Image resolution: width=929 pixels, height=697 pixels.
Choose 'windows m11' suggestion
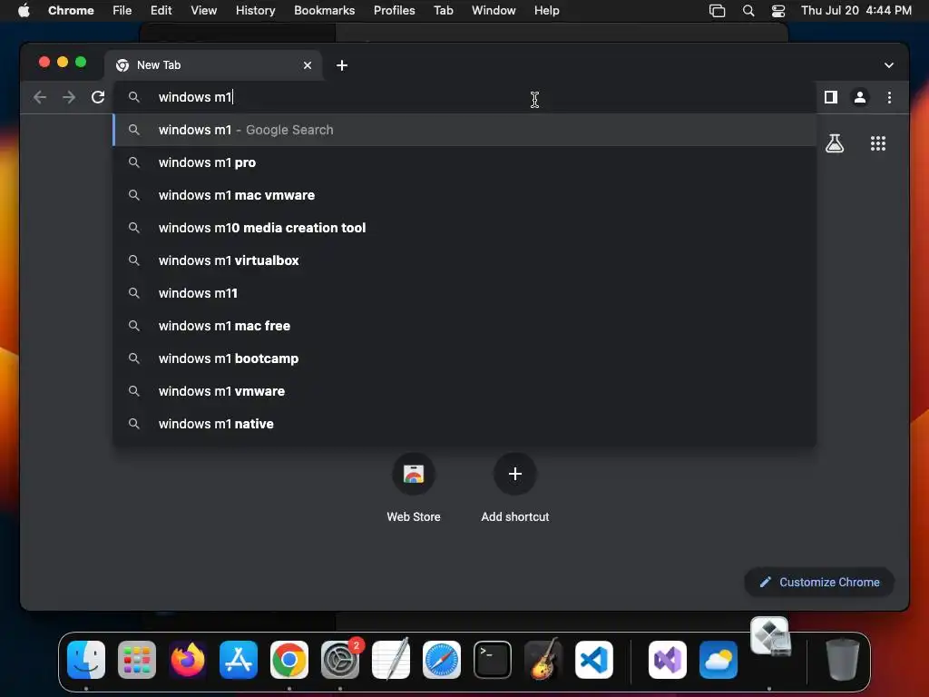[464, 293]
